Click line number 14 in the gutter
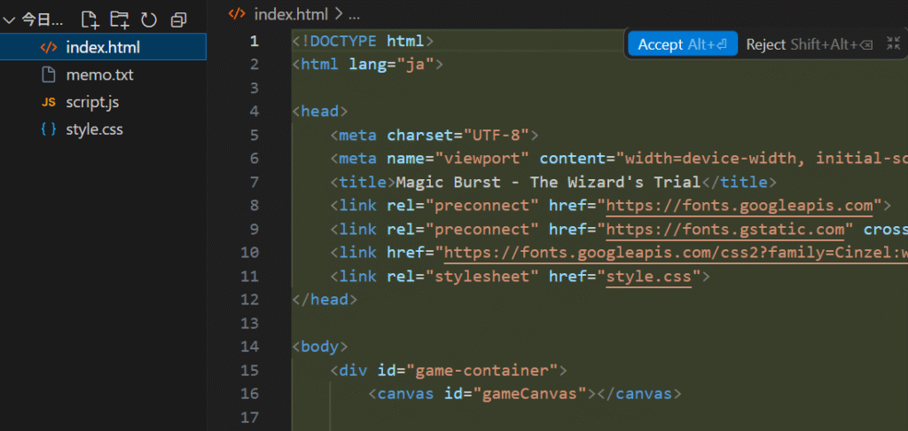 (x=249, y=346)
